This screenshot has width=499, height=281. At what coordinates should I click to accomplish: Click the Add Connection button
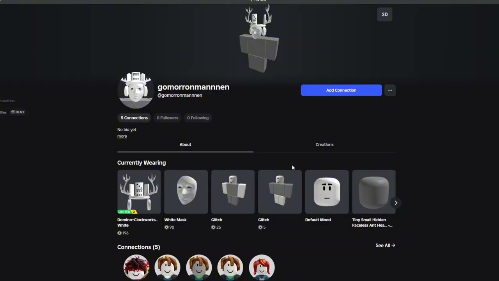[x=341, y=90]
